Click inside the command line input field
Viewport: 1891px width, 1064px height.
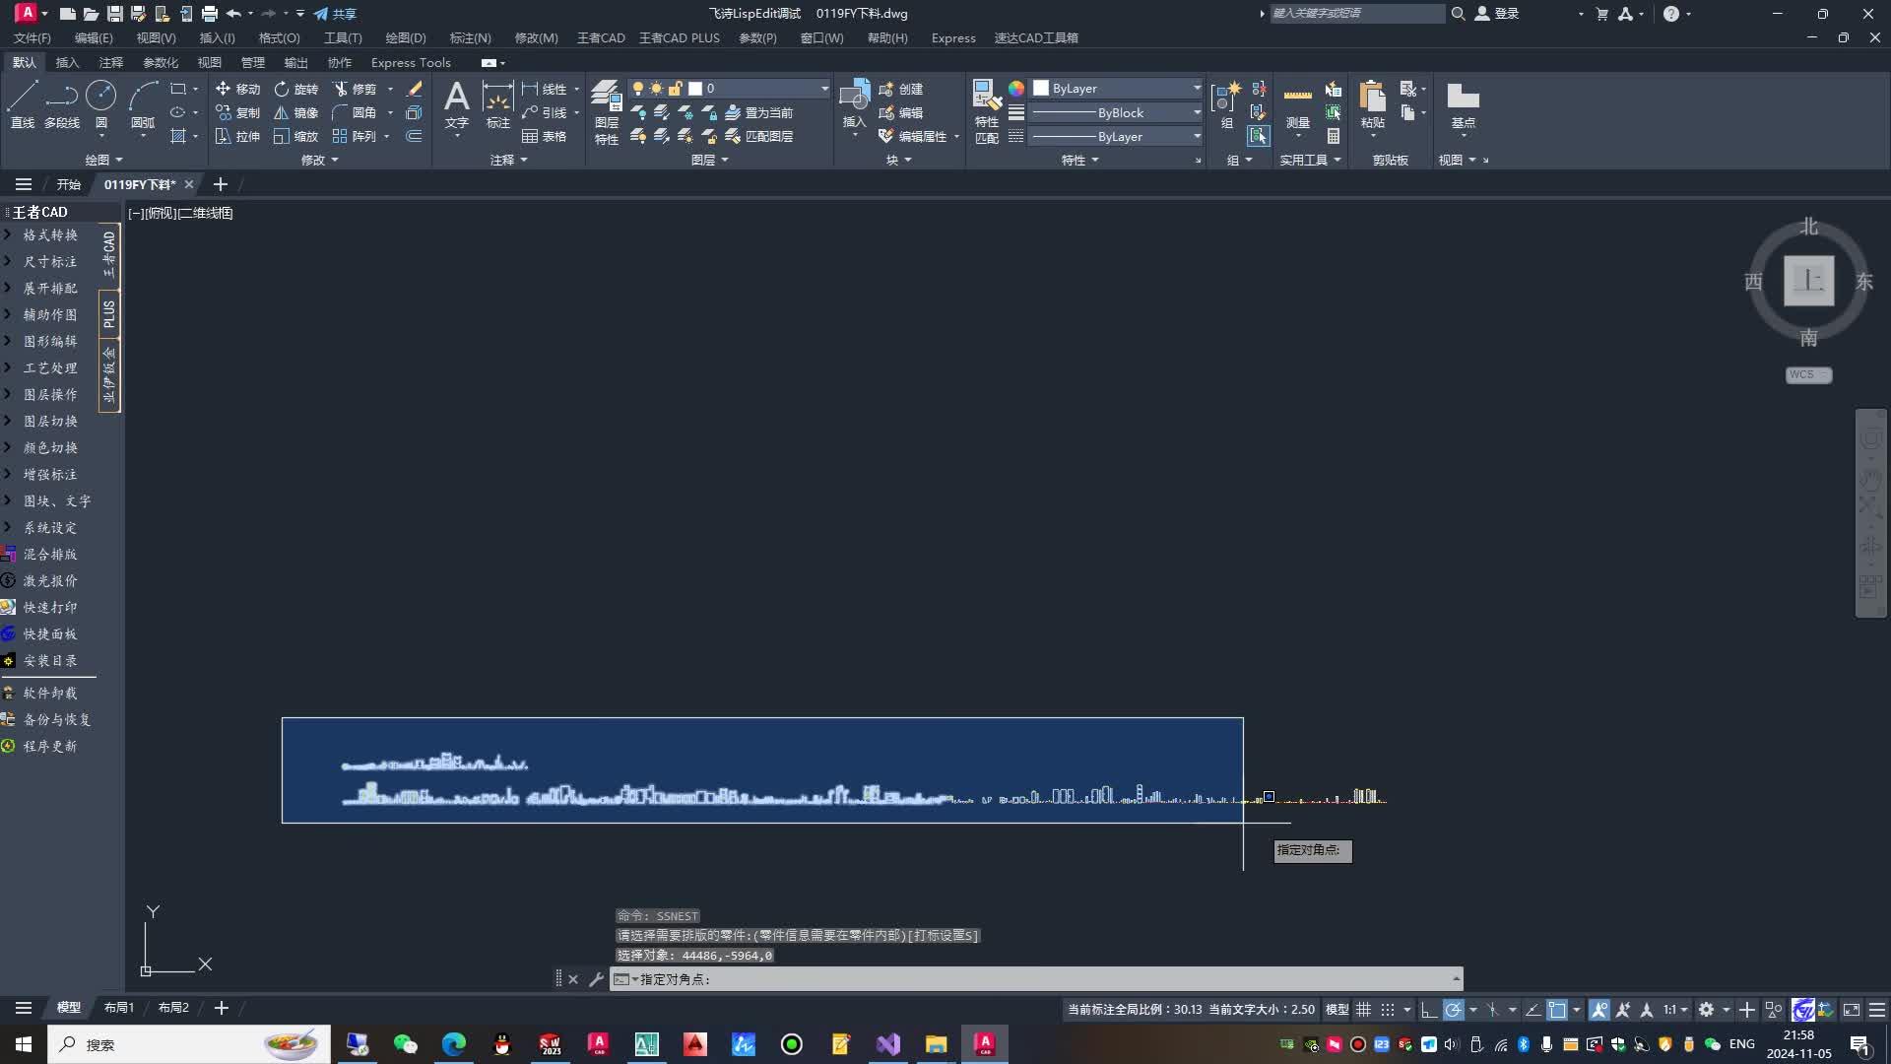pyautogui.click(x=985, y=978)
